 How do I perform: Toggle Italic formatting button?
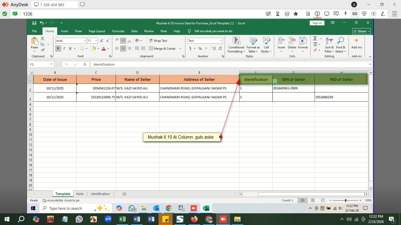click(64, 49)
